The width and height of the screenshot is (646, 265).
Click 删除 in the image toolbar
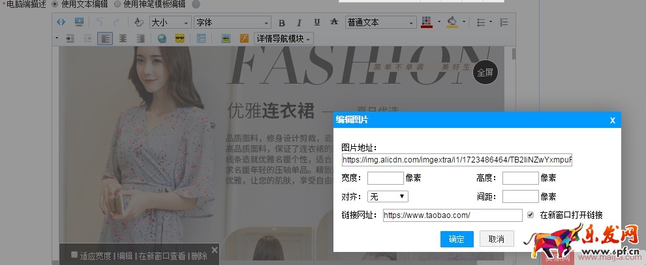point(199,256)
